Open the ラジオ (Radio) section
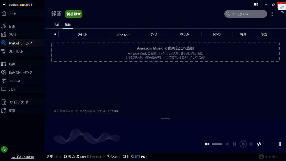Screen dimensions: 286x161 (x=12, y=35)
